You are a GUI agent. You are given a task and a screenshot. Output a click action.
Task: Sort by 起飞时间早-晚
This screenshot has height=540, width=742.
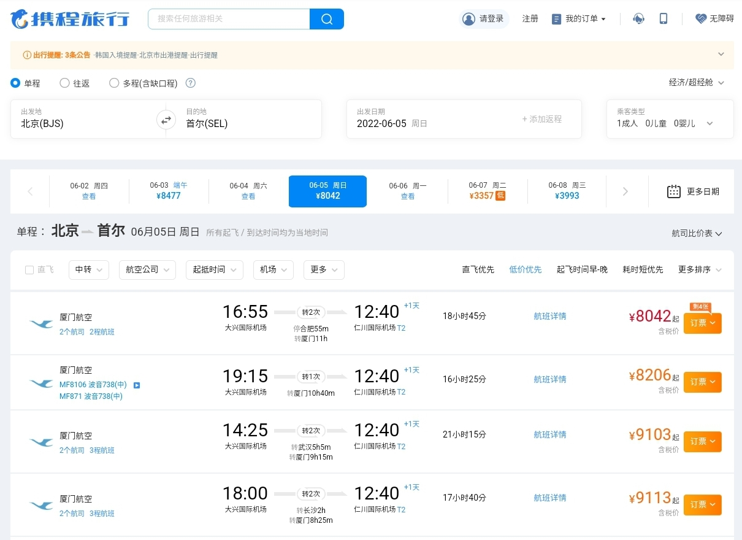click(582, 270)
